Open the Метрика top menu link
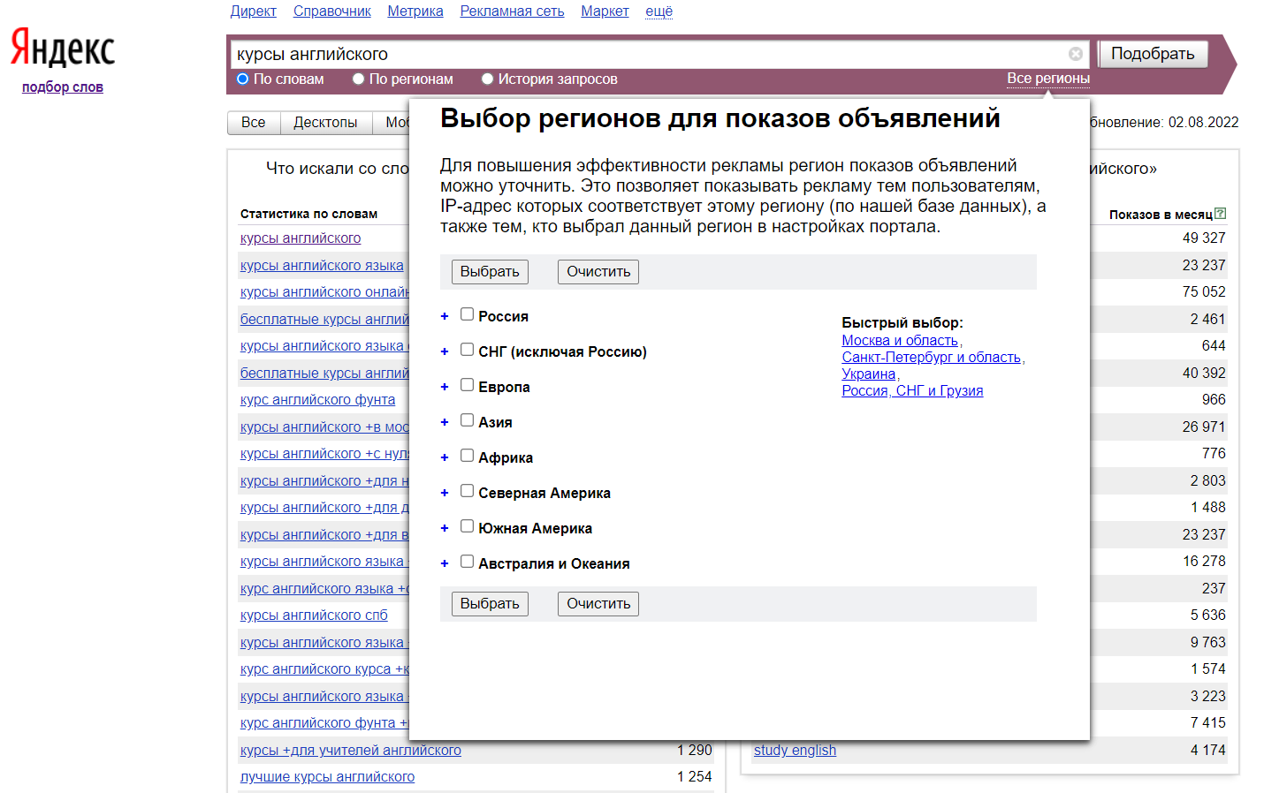The height and width of the screenshot is (793, 1264). click(x=415, y=11)
